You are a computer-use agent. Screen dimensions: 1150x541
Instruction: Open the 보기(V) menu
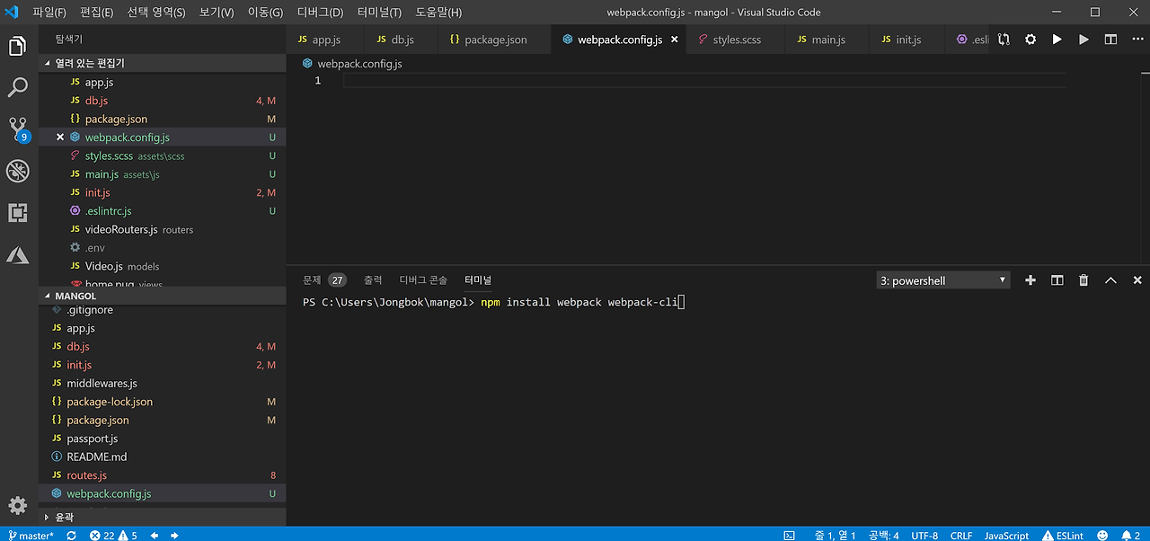click(216, 13)
